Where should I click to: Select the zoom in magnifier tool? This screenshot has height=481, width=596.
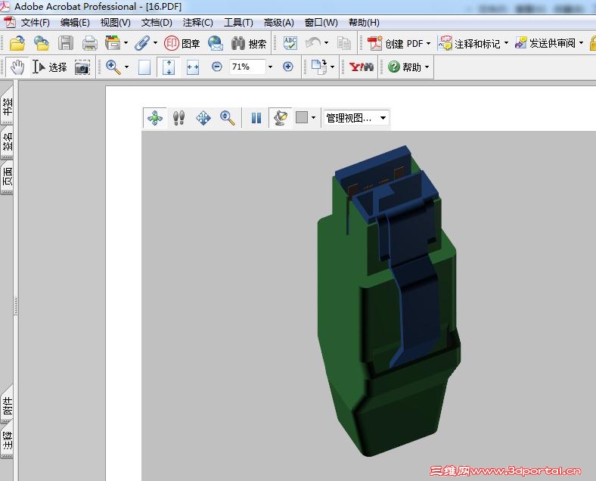[x=113, y=67]
